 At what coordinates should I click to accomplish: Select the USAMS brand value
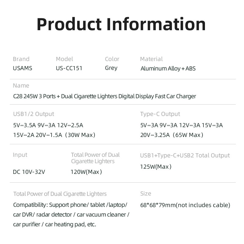pos(22,68)
